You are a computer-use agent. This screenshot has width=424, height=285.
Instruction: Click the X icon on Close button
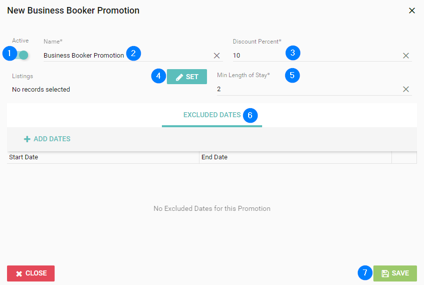click(19, 274)
